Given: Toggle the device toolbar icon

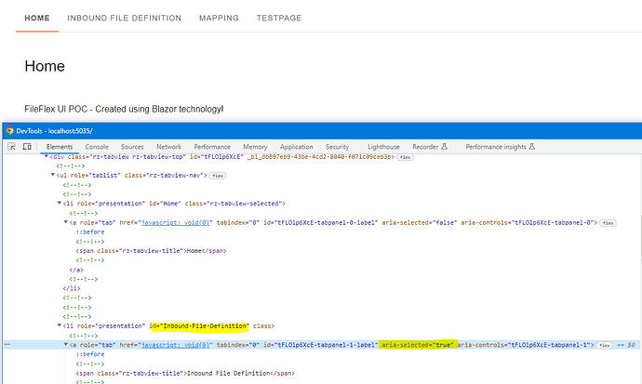Looking at the screenshot, I should (27, 146).
